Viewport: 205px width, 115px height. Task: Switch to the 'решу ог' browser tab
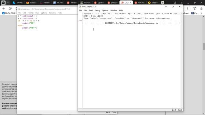[113, 3]
